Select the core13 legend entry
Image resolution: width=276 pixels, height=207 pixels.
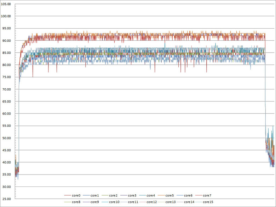click(167, 202)
